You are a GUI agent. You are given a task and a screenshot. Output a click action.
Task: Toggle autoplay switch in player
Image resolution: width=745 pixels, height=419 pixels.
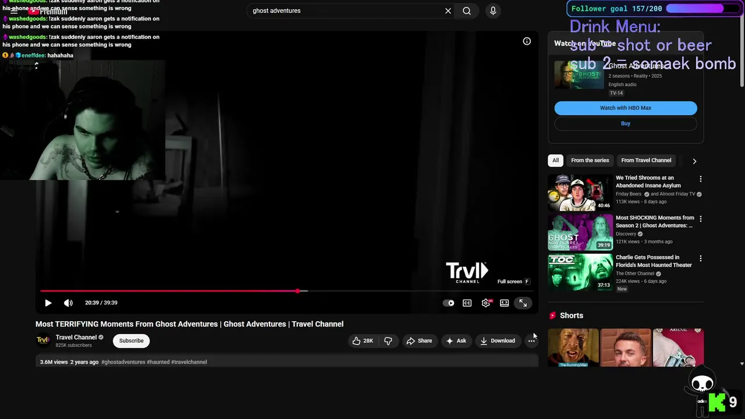tap(449, 303)
